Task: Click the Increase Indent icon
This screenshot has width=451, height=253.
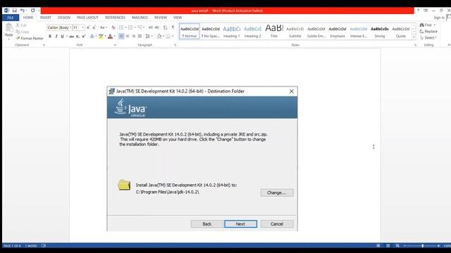Action: [x=156, y=27]
